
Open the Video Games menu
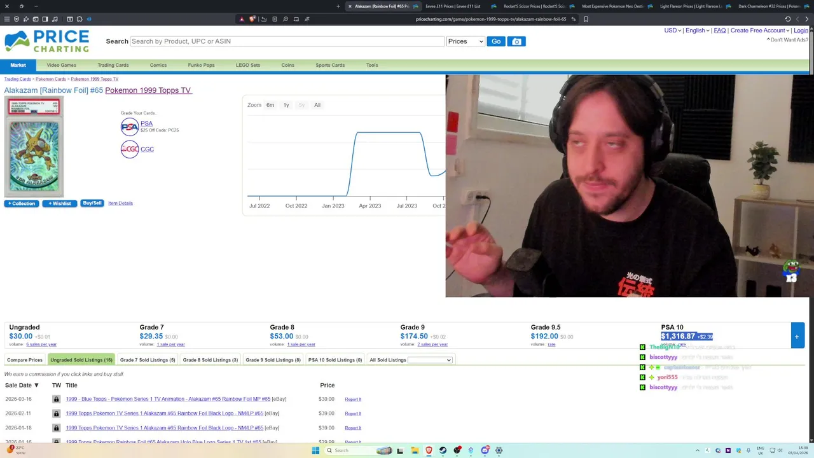(61, 65)
